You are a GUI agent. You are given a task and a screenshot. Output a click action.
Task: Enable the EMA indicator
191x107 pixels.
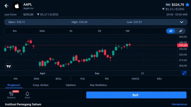(x=37, y=79)
